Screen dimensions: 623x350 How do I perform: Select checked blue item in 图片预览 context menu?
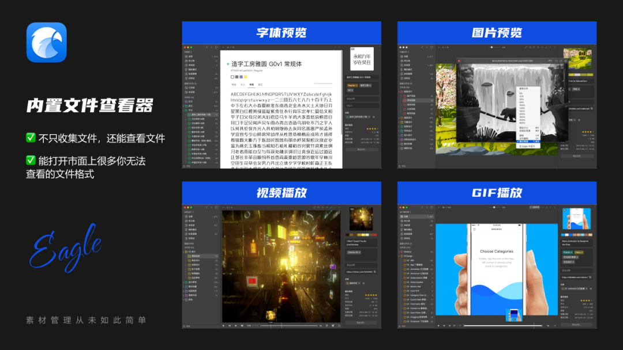click(x=528, y=141)
